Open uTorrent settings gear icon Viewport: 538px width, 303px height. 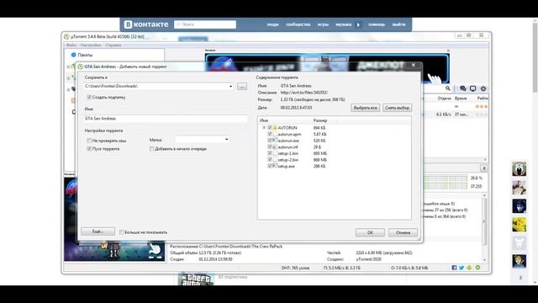(483, 88)
